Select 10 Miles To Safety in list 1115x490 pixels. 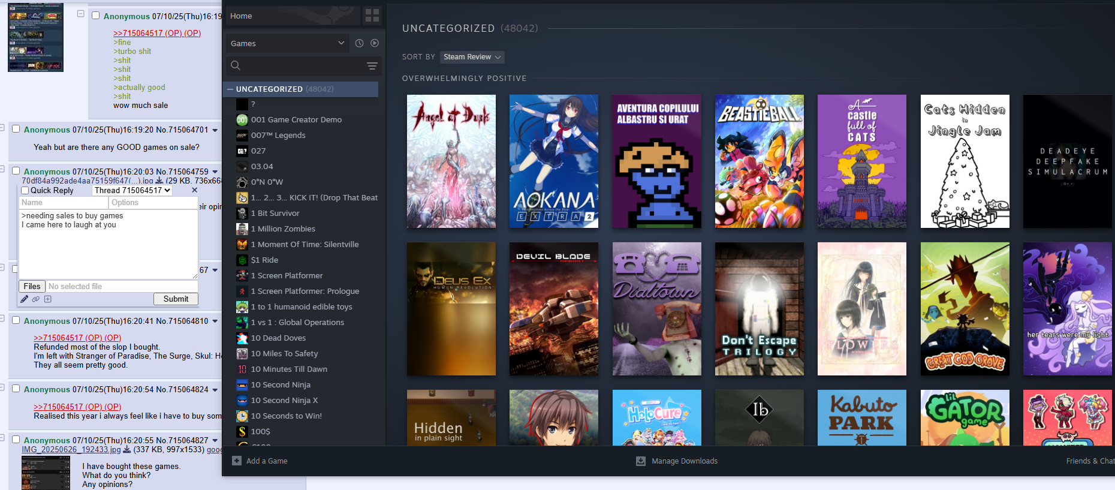(284, 354)
